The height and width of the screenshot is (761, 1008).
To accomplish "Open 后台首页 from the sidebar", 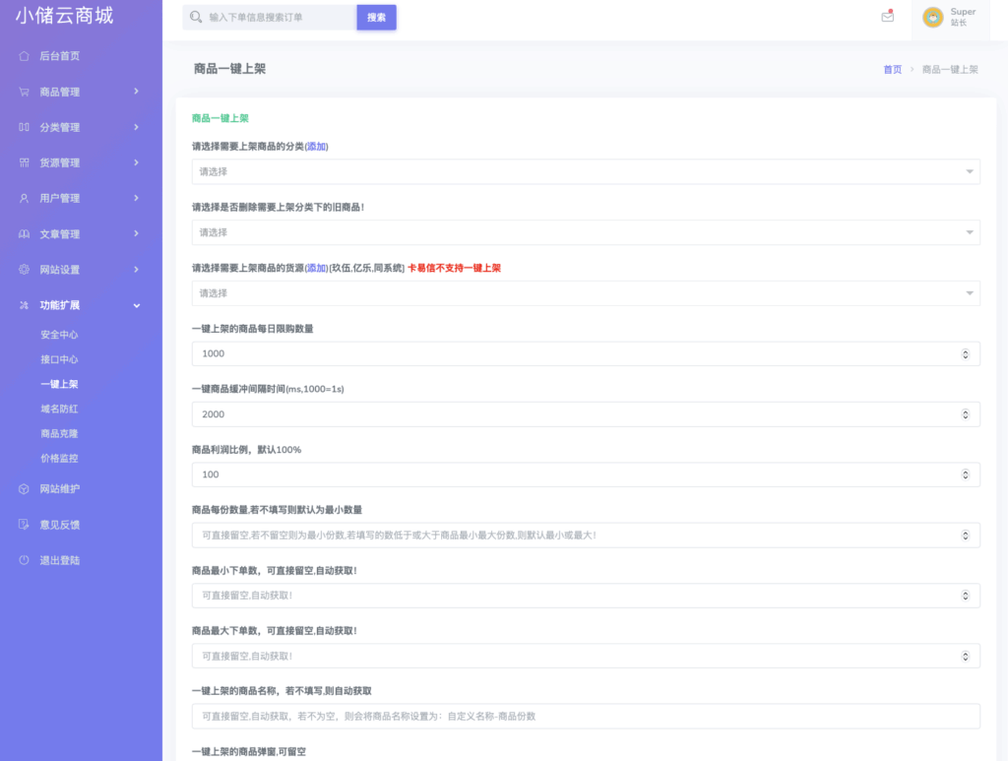I will (59, 56).
